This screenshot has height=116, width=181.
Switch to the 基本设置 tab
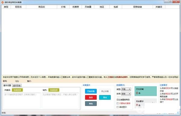tap(7, 86)
